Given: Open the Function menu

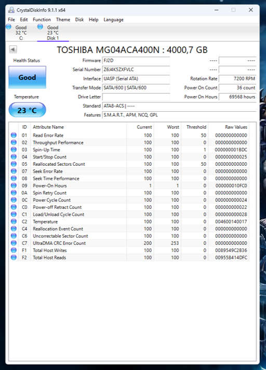Looking at the screenshot, I should point(42,20).
